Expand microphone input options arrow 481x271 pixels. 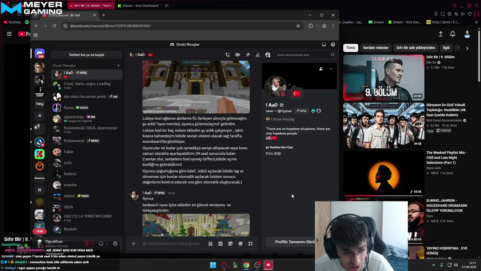93,244
